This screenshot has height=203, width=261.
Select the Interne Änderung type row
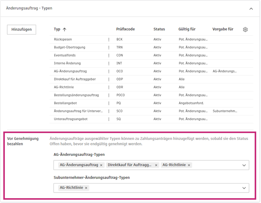[67, 63]
